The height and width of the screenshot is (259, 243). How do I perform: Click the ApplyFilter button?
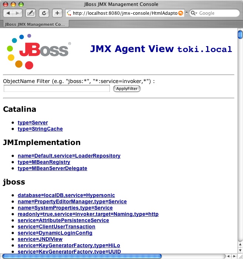point(127,89)
